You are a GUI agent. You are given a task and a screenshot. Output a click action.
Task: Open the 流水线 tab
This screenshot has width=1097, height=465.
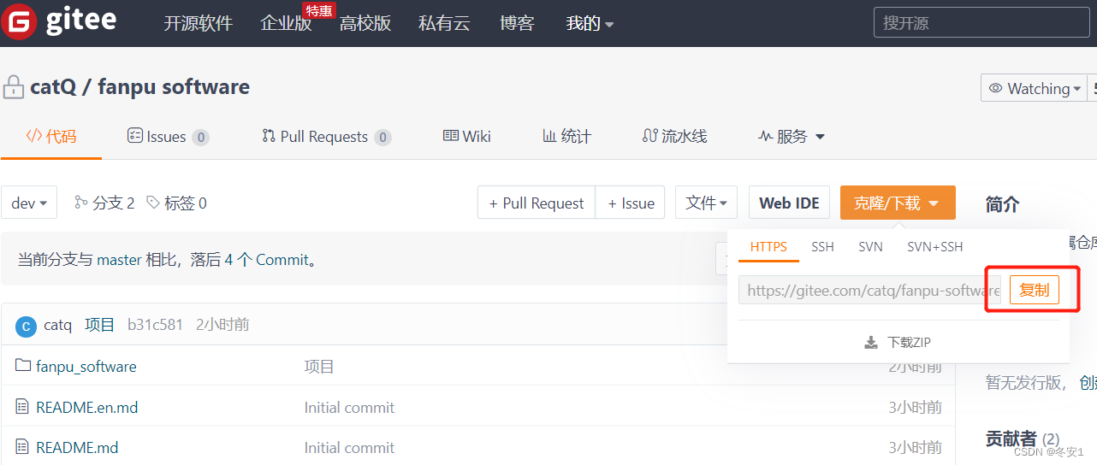click(674, 137)
